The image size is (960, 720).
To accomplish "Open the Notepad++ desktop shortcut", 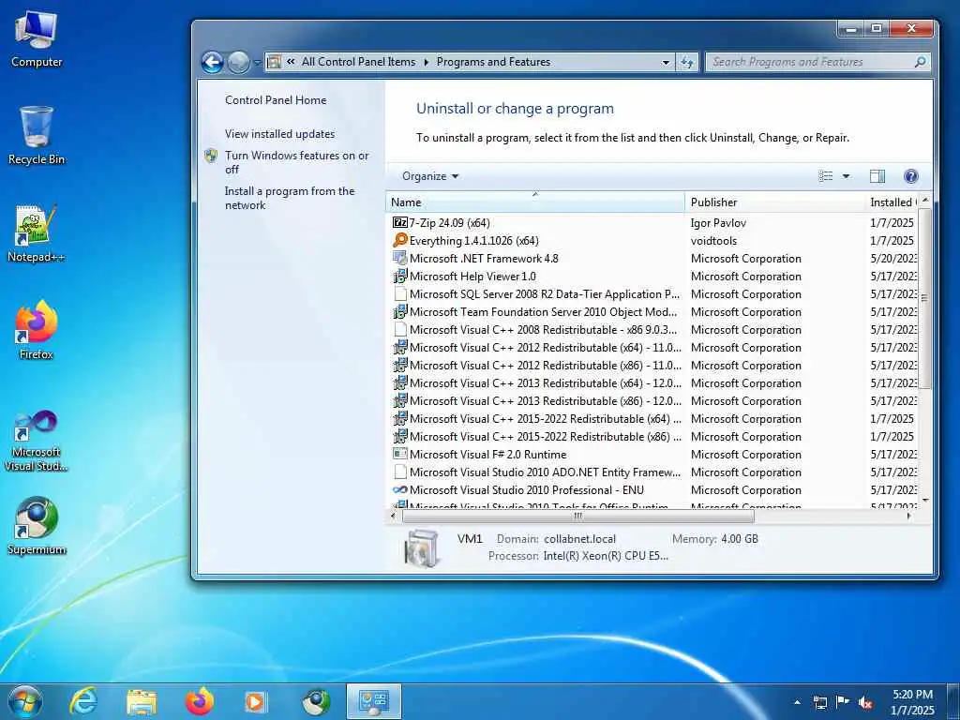I will [x=37, y=233].
